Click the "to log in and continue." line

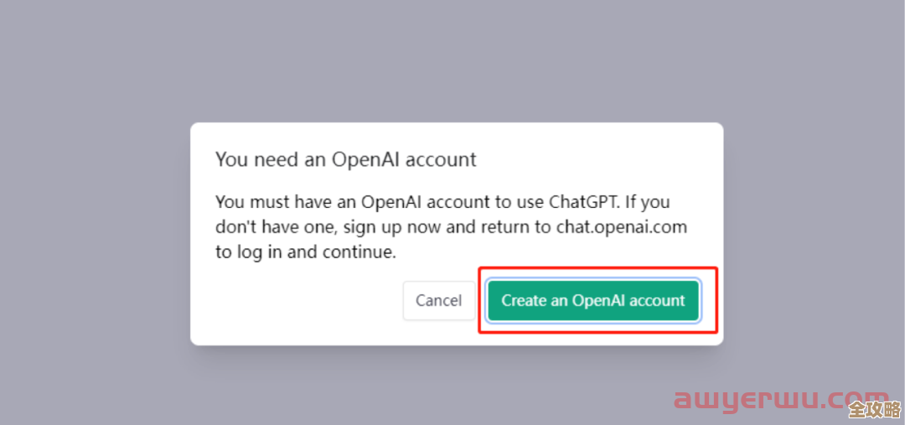(305, 252)
